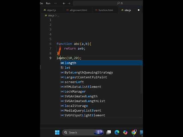This screenshot has height=137, width=183.
Task: Click the breadcrumb ellipsis after obs.js
Action: point(58,16)
